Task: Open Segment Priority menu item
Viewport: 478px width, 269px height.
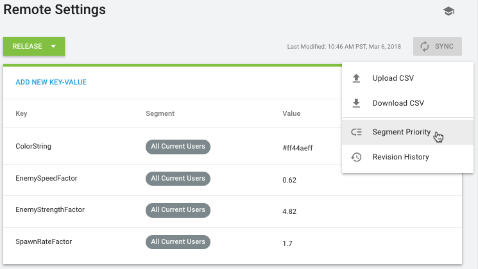Action: tap(401, 132)
